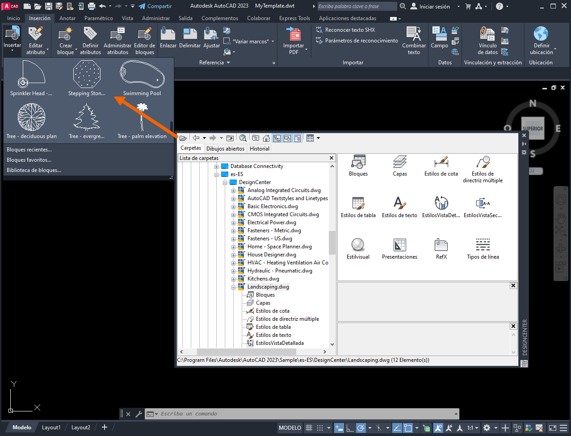Viewport: 571px width, 436px height.
Task: Switch to Layout1 tab
Action: coord(51,428)
